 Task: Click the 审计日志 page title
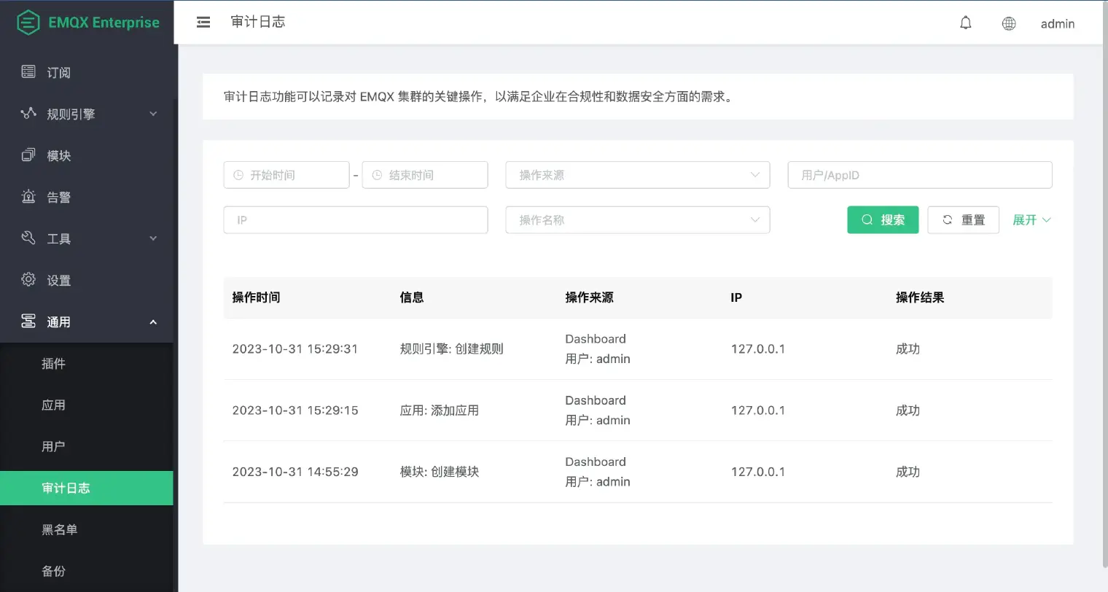258,22
